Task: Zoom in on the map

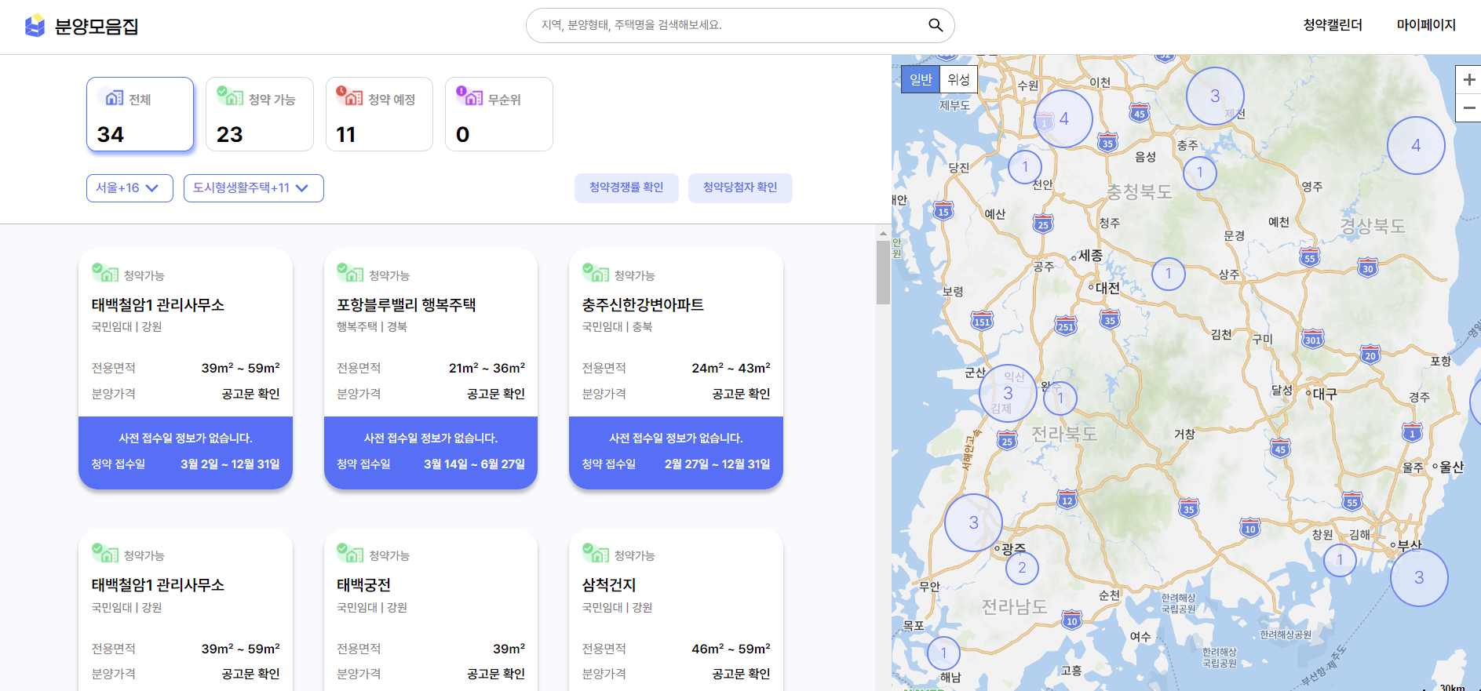Action: [x=1468, y=79]
